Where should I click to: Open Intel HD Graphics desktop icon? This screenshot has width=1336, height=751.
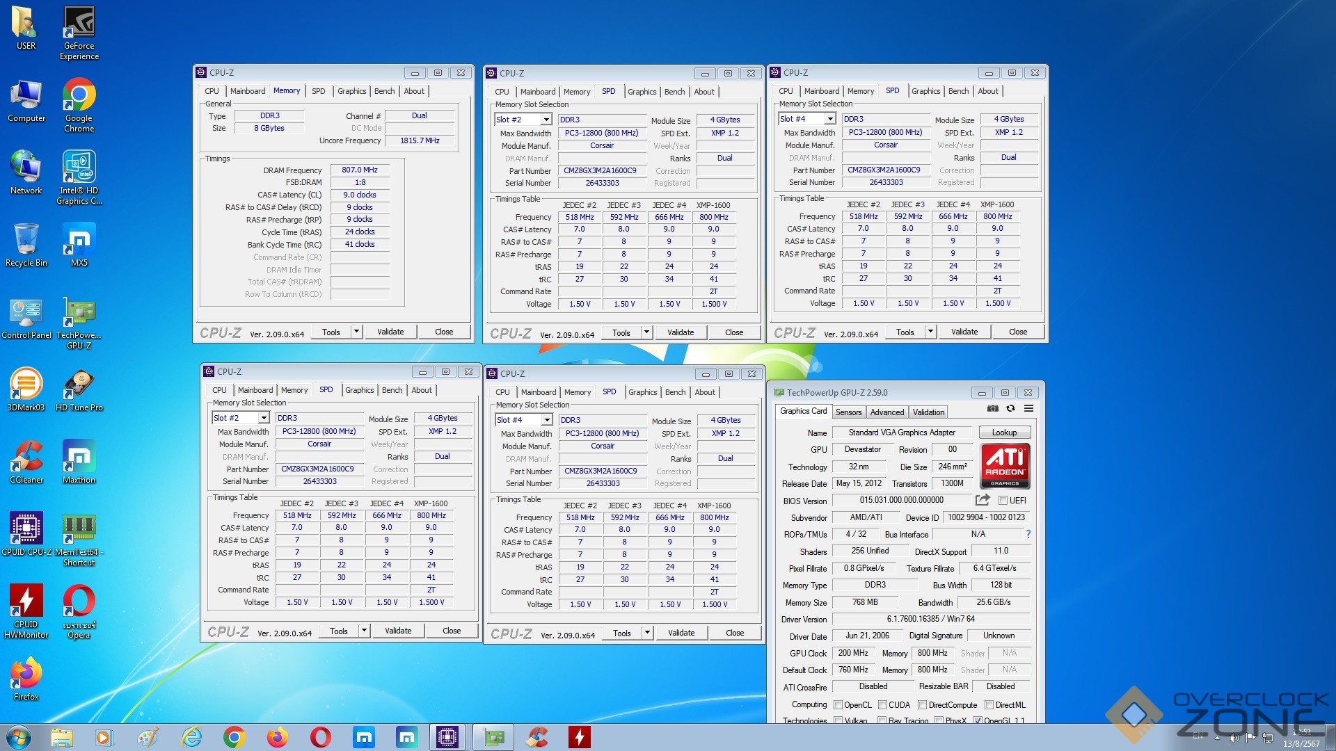tap(79, 177)
